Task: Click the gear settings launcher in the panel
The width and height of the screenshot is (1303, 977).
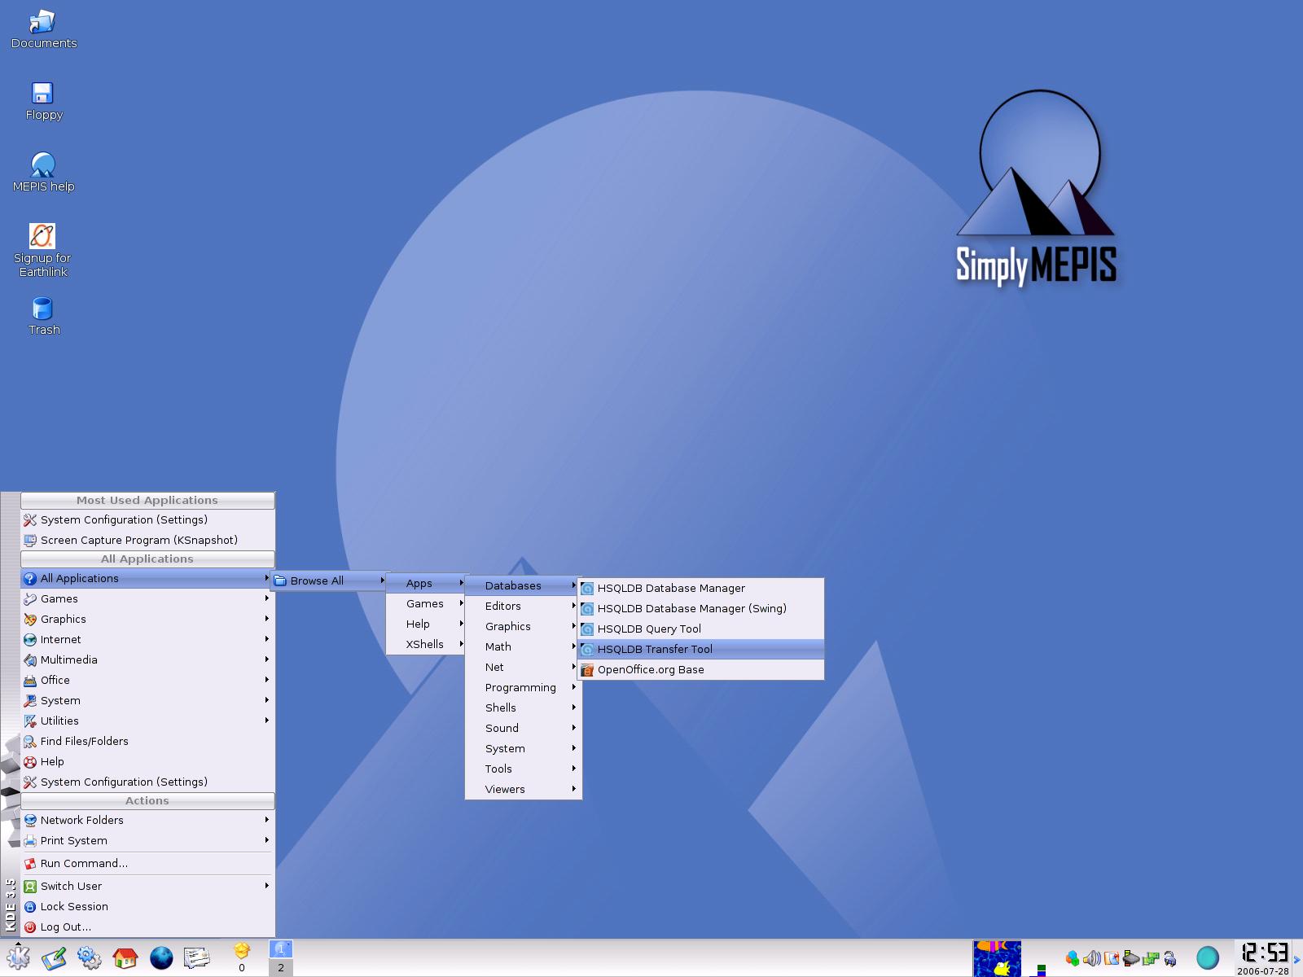Action: click(89, 957)
